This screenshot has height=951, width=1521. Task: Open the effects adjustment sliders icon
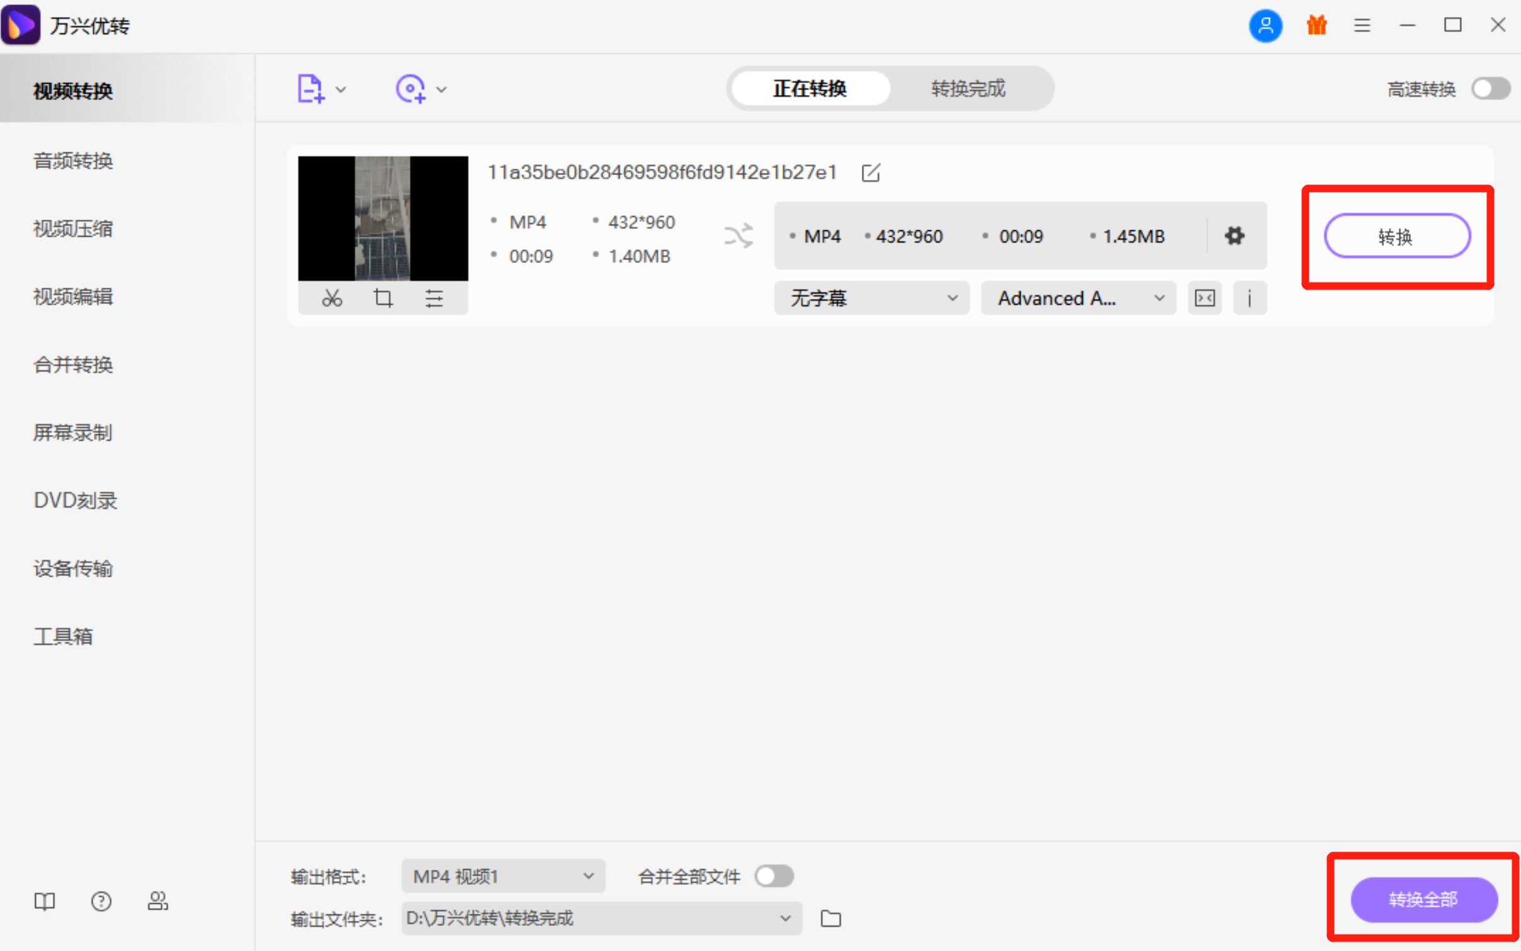[x=434, y=298]
